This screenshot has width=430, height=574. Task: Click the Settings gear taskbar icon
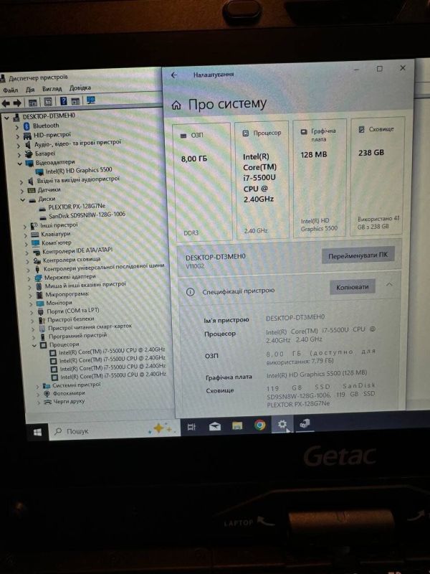pos(282,424)
